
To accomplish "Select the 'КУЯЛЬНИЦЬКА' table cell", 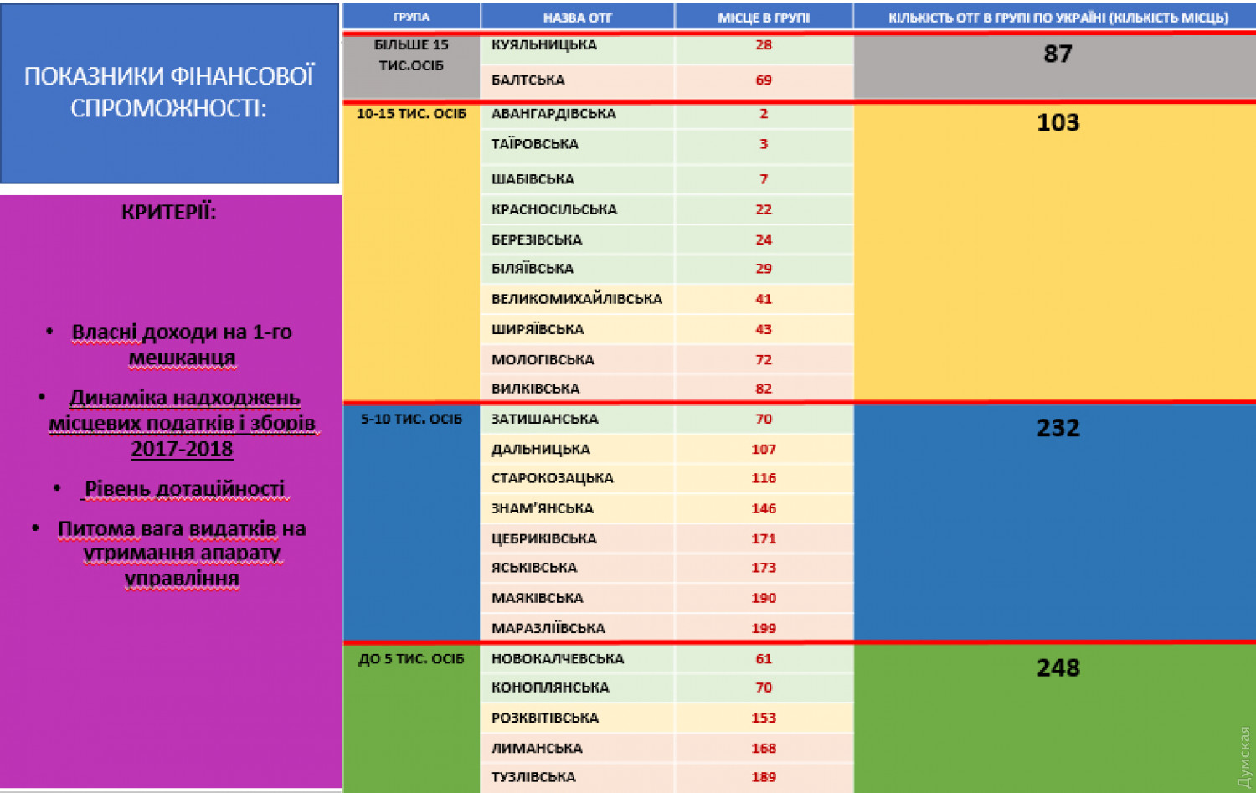I will [x=544, y=45].
